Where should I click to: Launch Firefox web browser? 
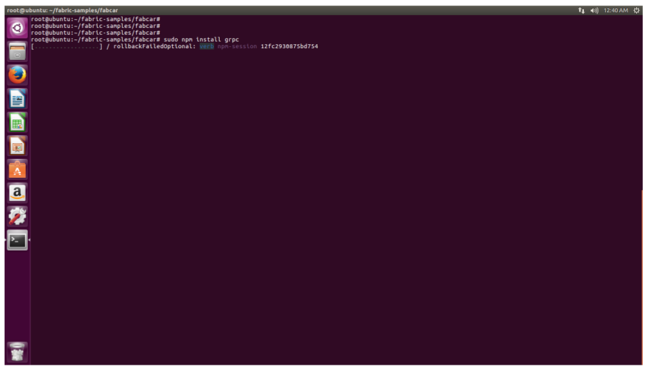click(x=17, y=75)
